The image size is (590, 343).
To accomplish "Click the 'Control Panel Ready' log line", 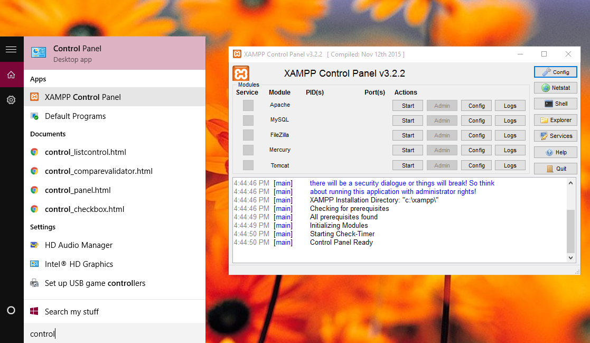I will click(x=341, y=243).
